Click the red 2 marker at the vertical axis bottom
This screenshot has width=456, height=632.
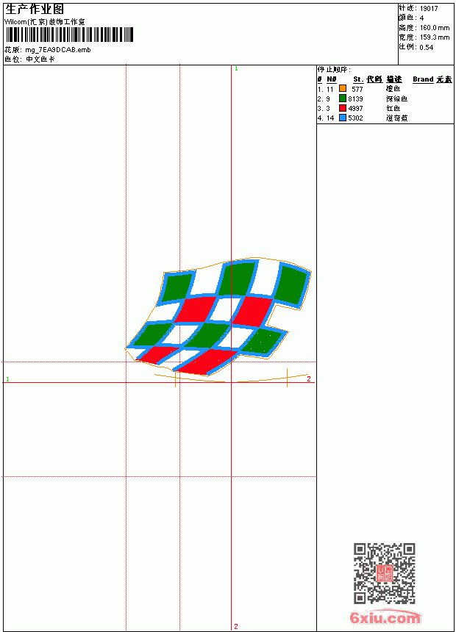pos(236,626)
